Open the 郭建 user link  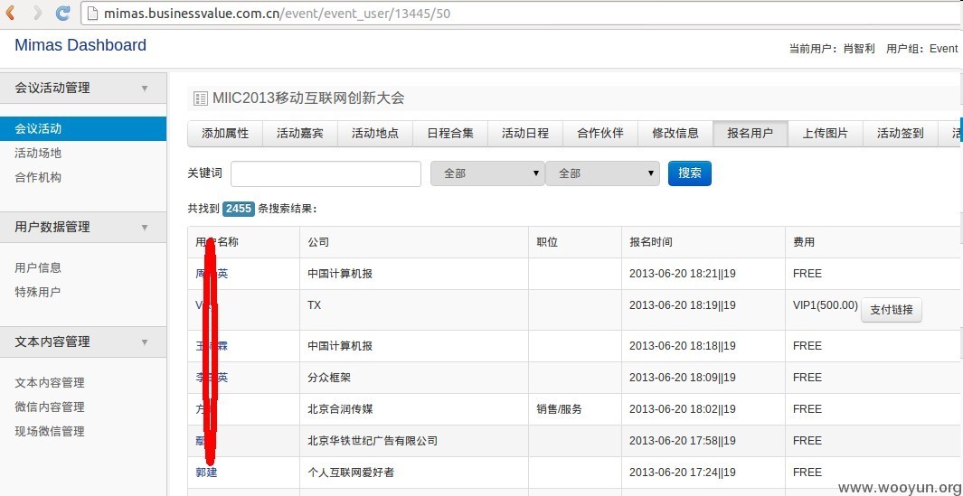tap(206, 473)
